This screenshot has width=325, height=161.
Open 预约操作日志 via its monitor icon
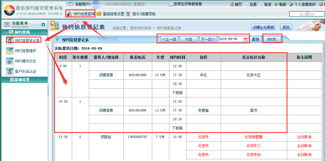pos(10,61)
